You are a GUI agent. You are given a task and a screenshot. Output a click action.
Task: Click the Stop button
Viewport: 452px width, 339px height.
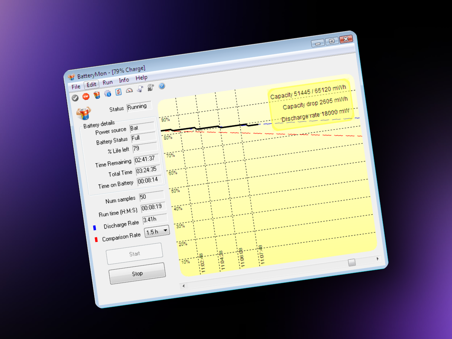click(137, 273)
